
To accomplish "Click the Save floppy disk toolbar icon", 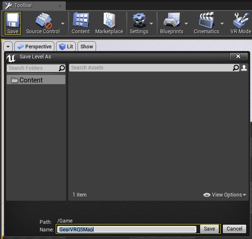I will 13,20.
